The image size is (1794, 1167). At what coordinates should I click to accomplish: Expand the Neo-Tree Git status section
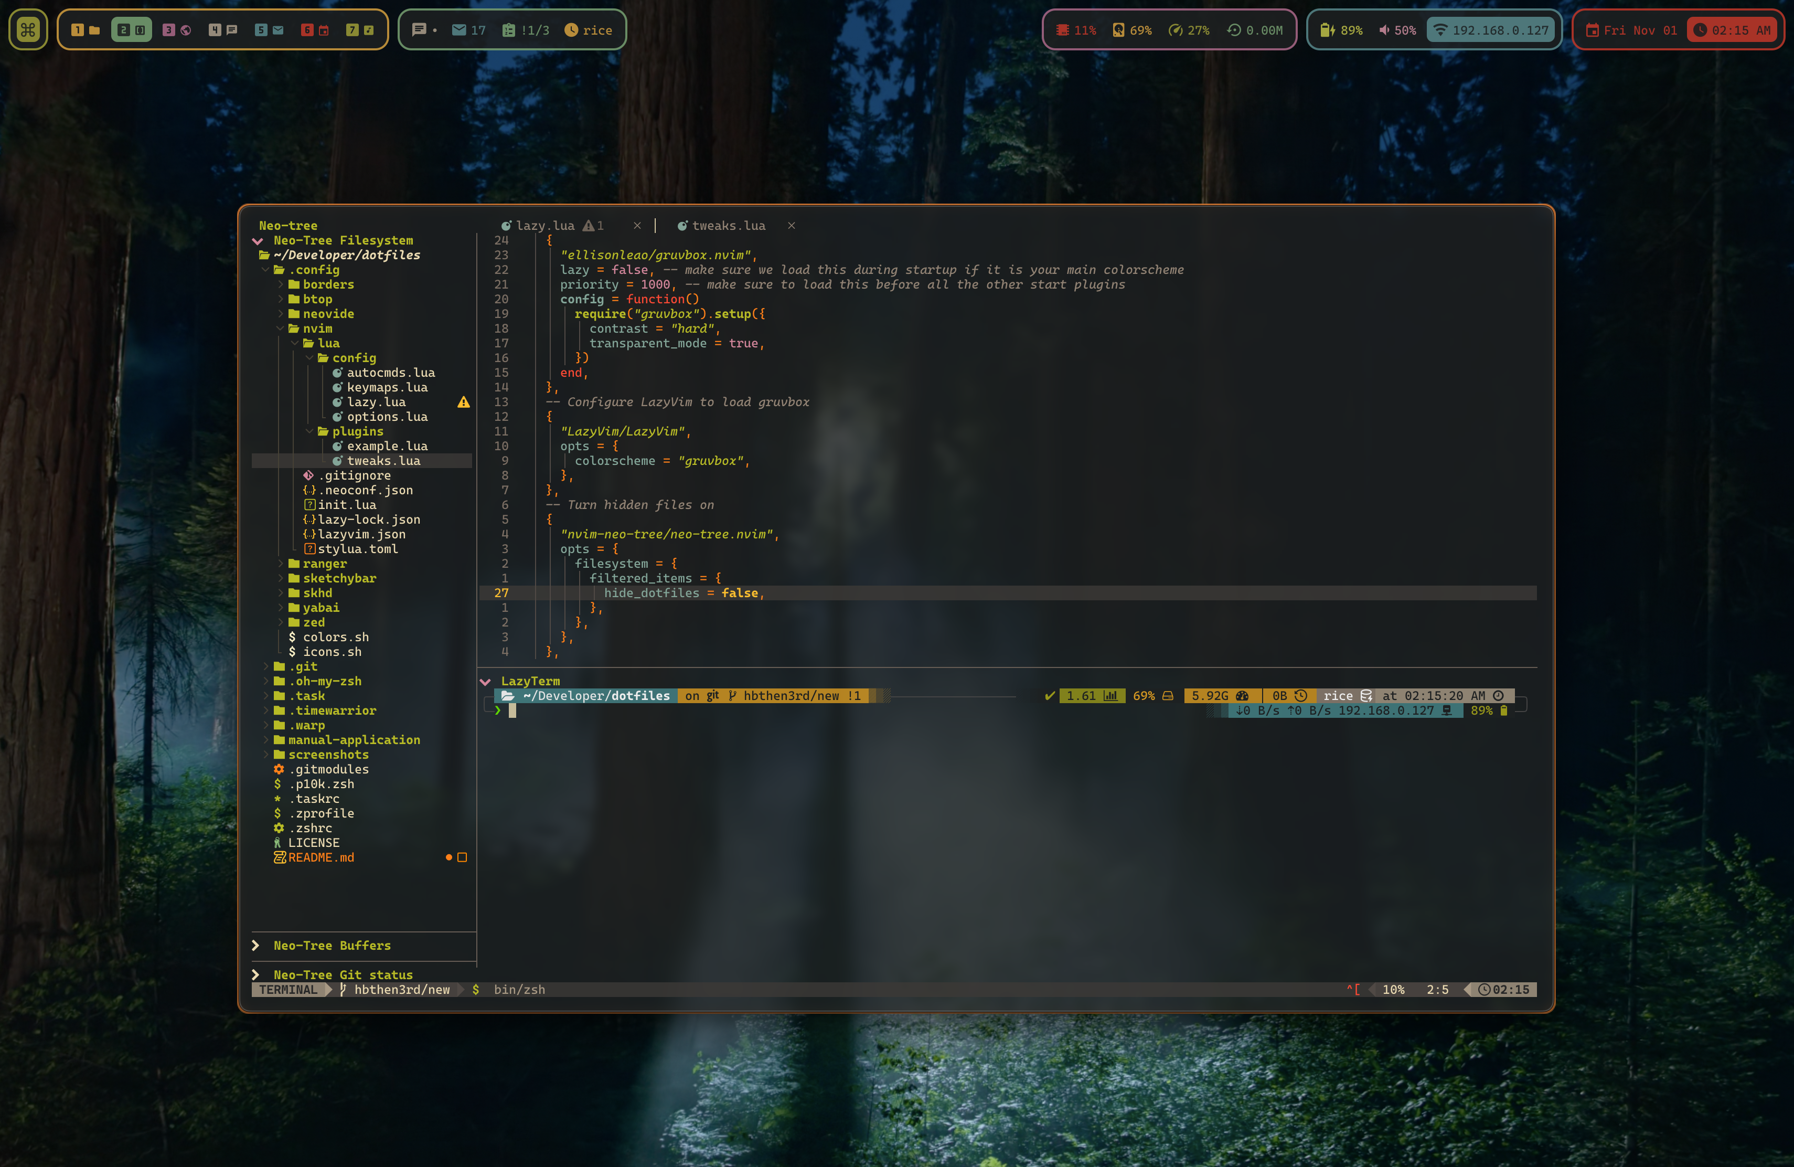pyautogui.click(x=255, y=975)
